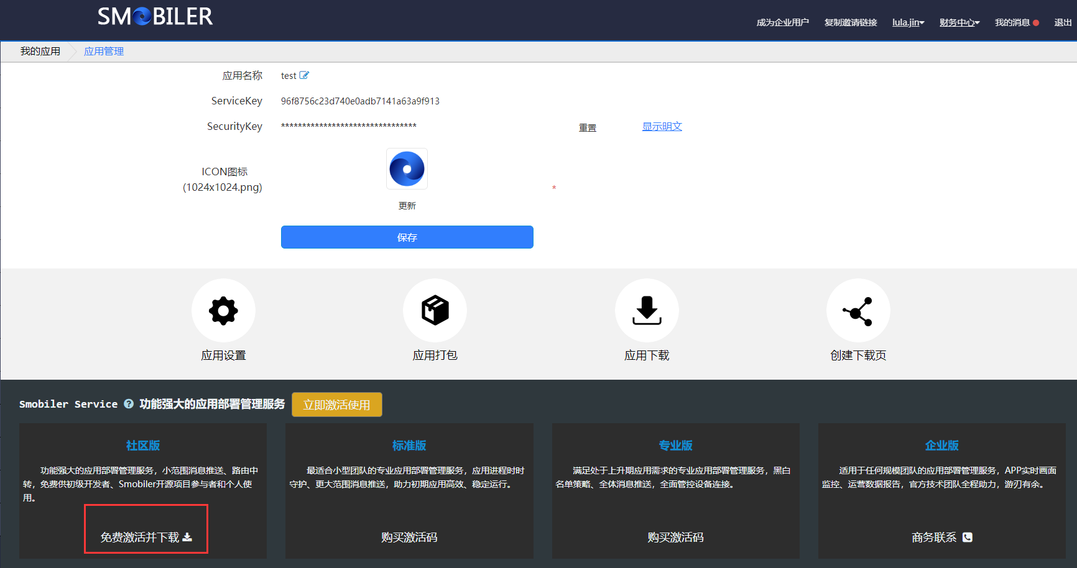The width and height of the screenshot is (1077, 568).
Task: Click 购买激活码 in the 标准版 card
Action: tap(409, 538)
